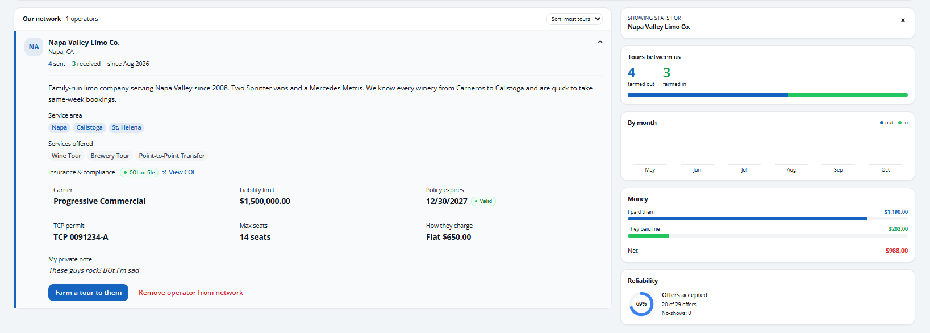Close the stats panel with the X
The height and width of the screenshot is (333, 930).
(x=903, y=20)
